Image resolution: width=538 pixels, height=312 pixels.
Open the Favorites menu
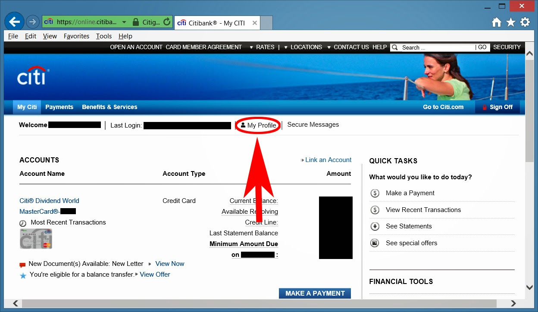pyautogui.click(x=76, y=36)
